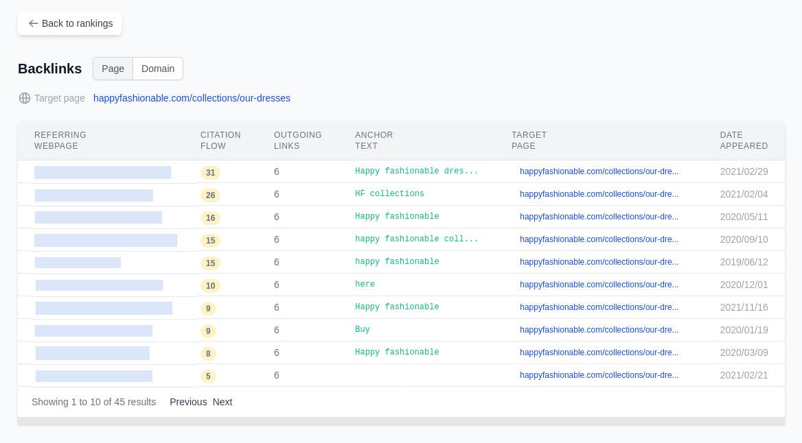
Task: Click the citation flow badge 31
Action: pyautogui.click(x=210, y=173)
